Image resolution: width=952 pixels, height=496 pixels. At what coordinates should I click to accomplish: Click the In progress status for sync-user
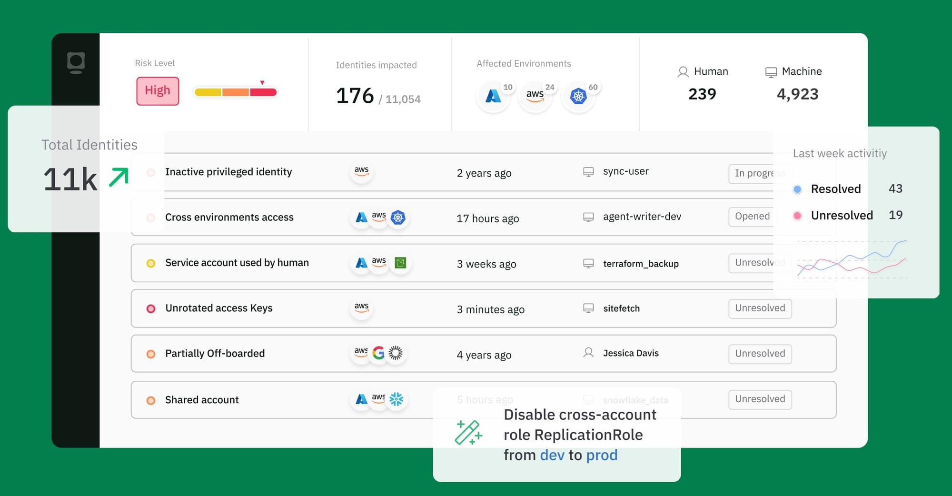pos(760,174)
